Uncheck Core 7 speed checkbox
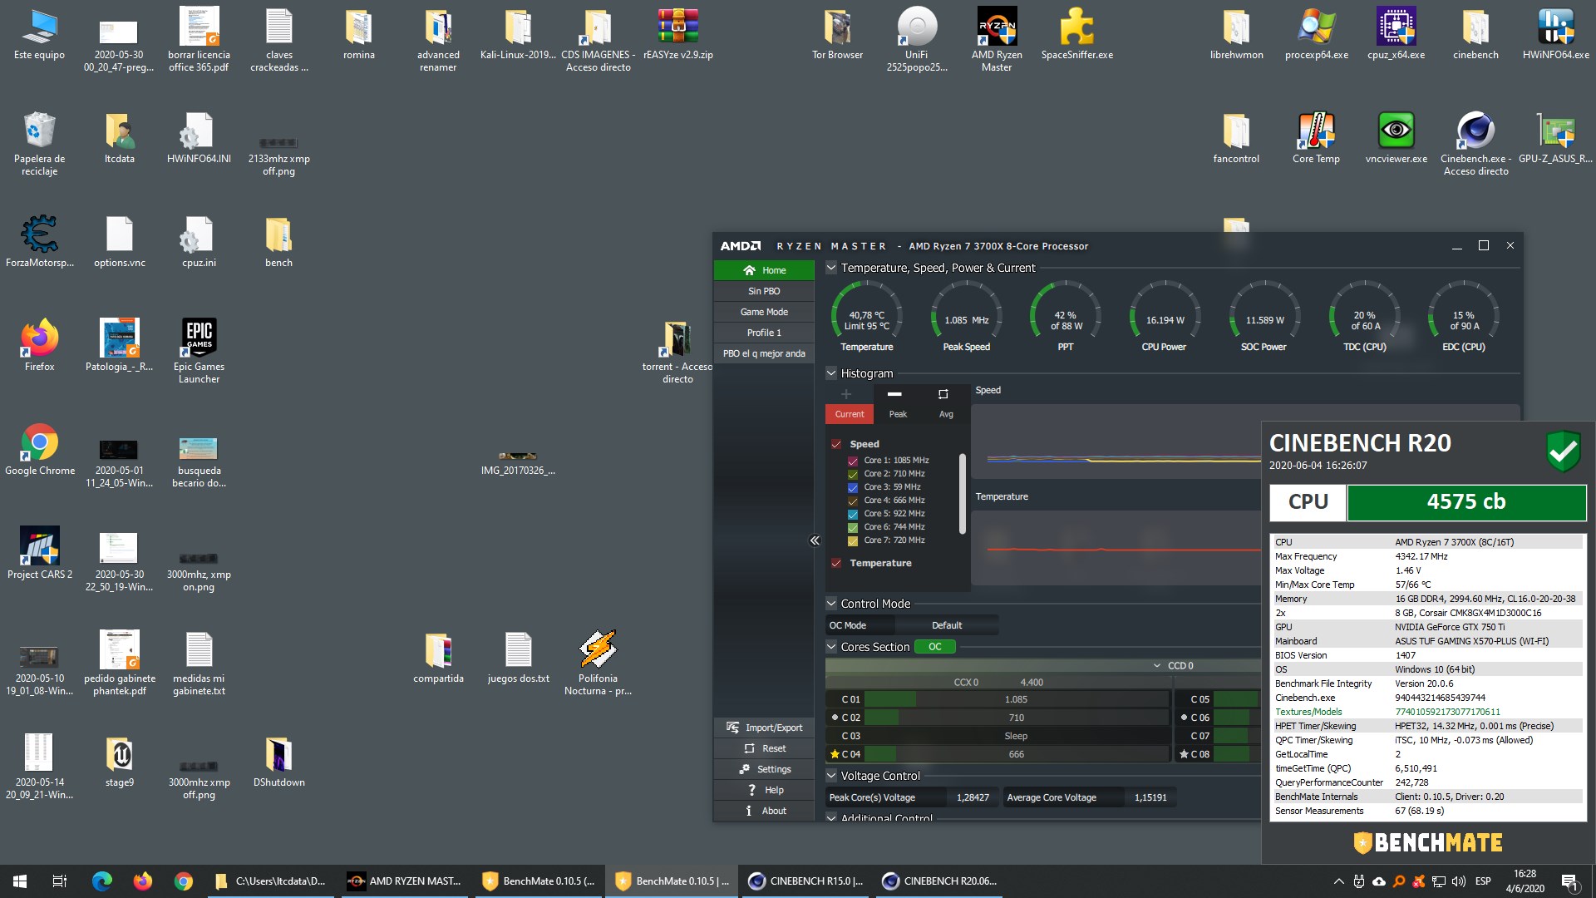The image size is (1596, 898). 853,540
